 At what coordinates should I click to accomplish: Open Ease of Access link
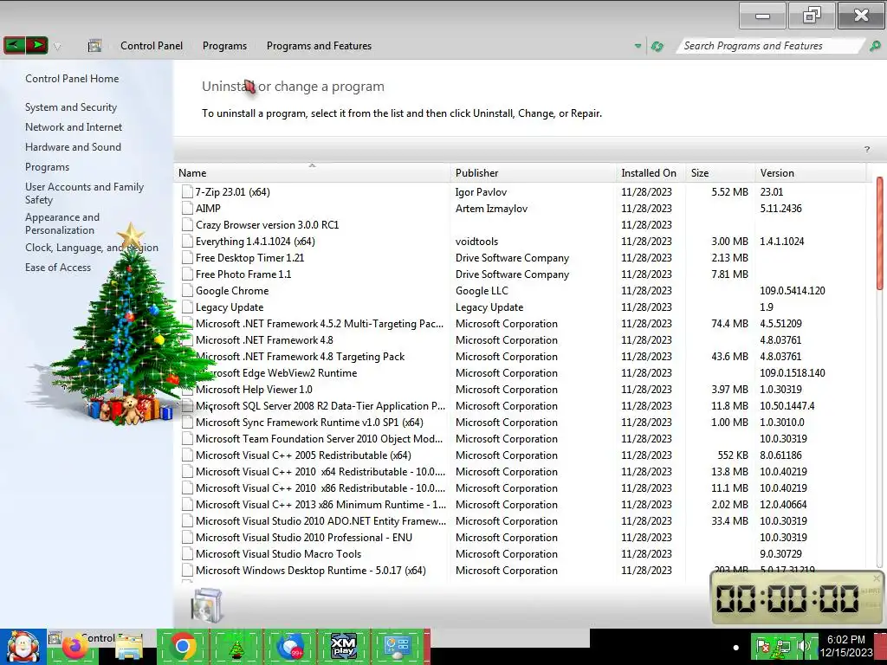click(58, 268)
